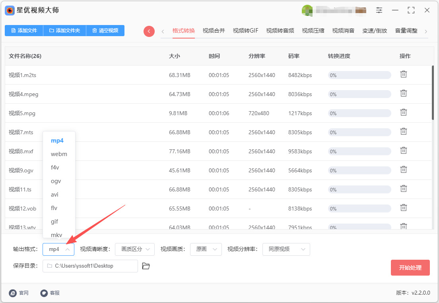Pick avi from the format list
The image size is (439, 303).
[x=54, y=195]
